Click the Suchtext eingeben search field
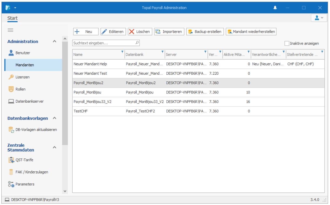 103,43
